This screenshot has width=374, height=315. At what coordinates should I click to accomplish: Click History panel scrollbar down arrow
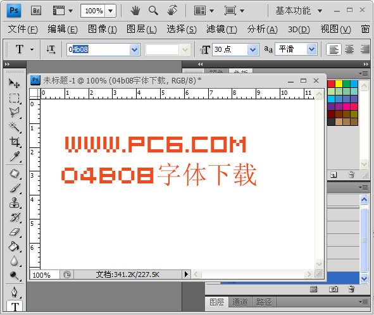pos(364,278)
